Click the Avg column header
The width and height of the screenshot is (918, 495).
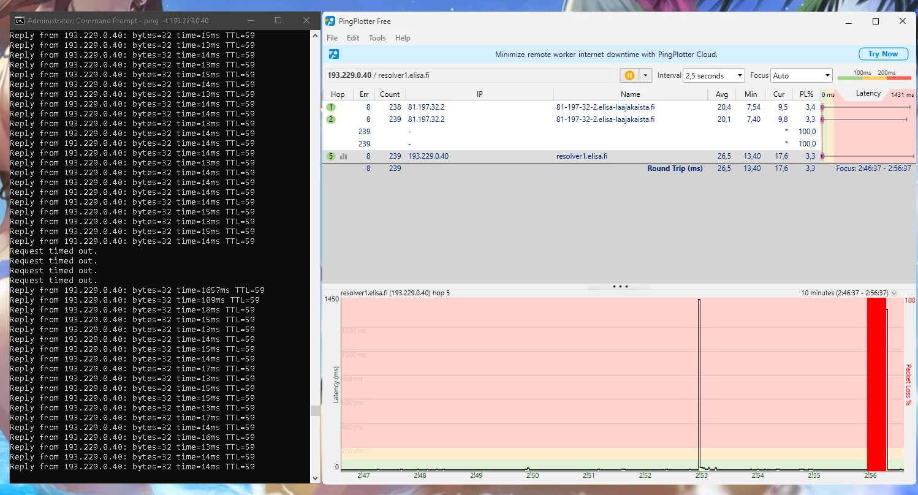(x=722, y=94)
